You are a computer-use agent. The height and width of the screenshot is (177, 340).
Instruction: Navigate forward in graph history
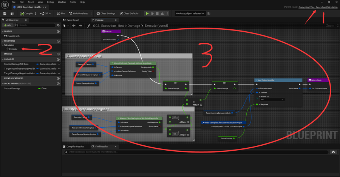80,26
